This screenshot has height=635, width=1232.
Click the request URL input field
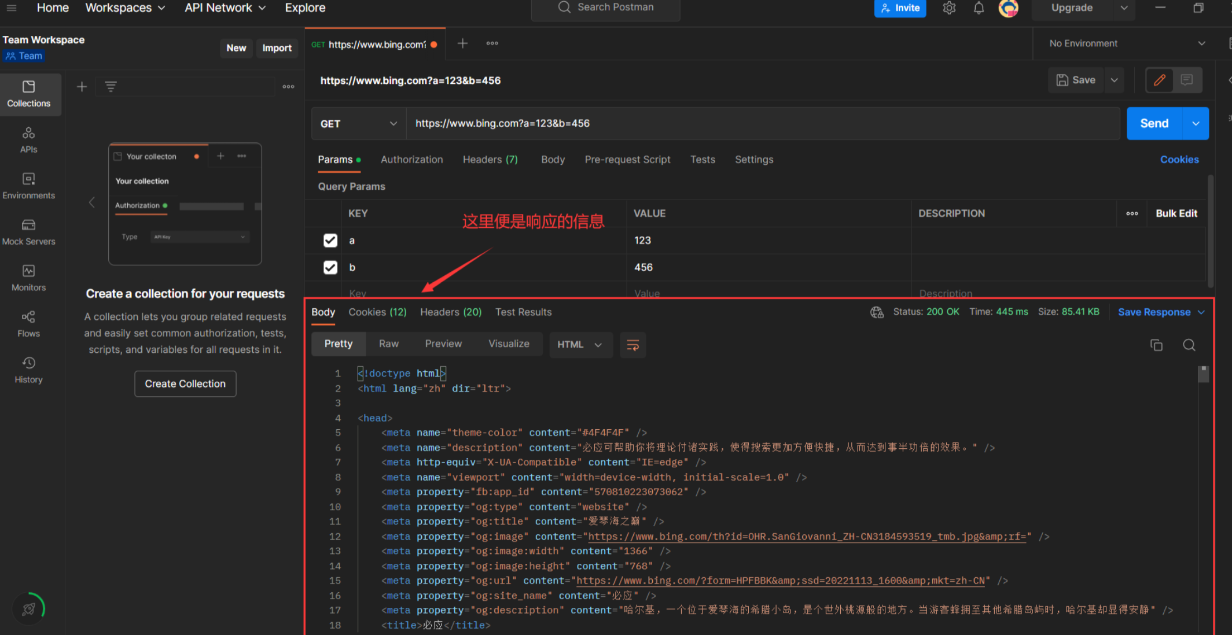coord(763,124)
